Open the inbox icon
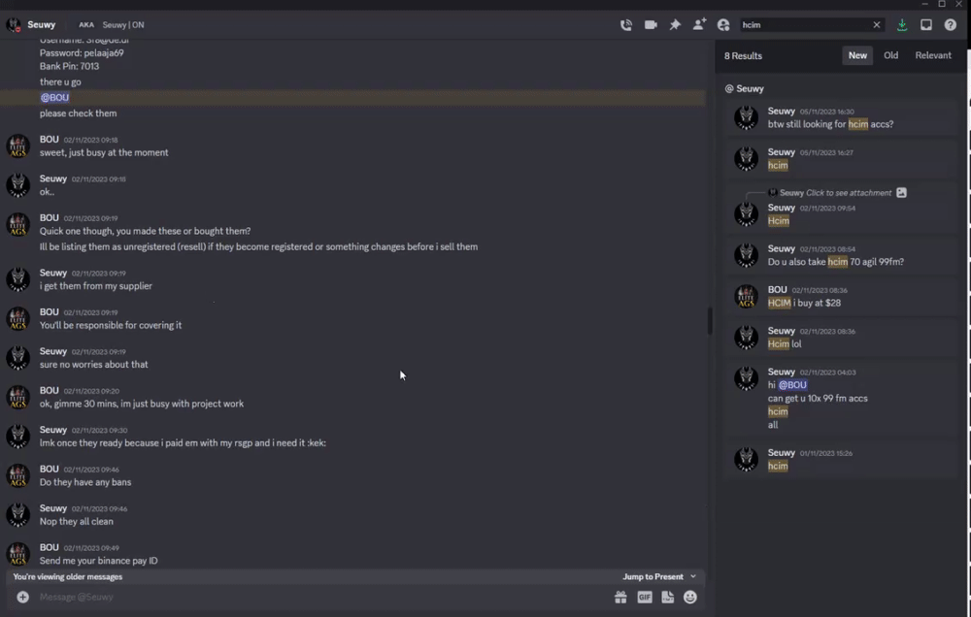The width and height of the screenshot is (971, 617). tap(925, 25)
